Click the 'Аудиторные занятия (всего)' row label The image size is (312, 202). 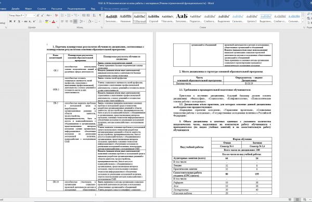click(x=189, y=158)
